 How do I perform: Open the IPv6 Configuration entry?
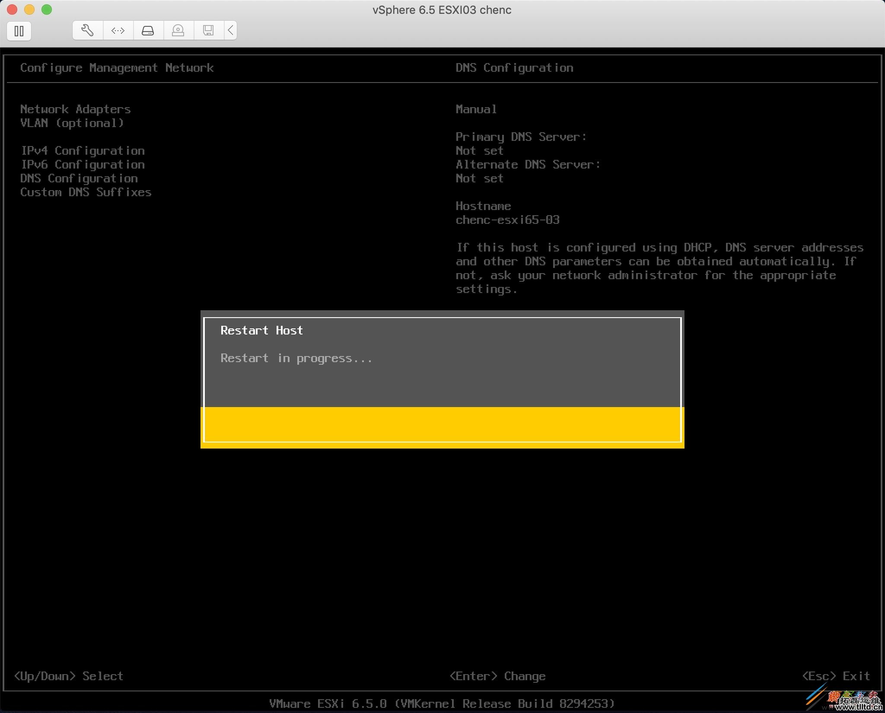[x=83, y=164]
